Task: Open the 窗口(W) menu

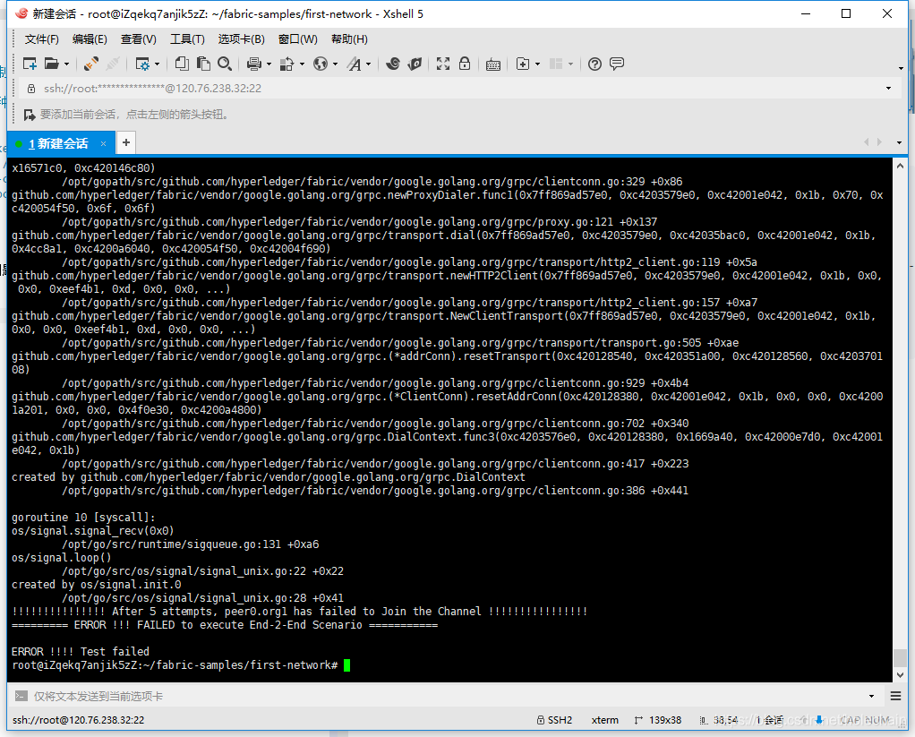Action: [x=297, y=39]
